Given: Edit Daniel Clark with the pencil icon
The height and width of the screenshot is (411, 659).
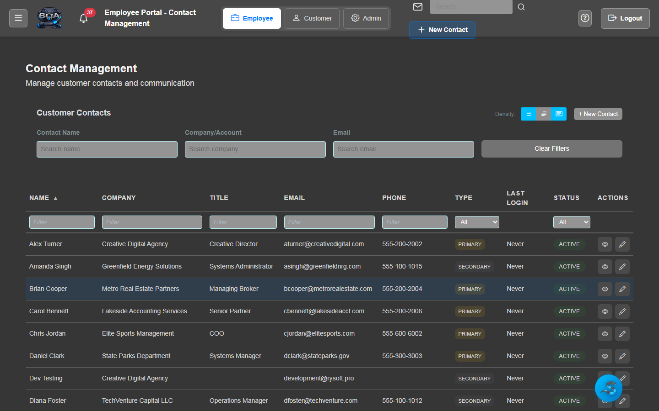Looking at the screenshot, I should coord(622,356).
